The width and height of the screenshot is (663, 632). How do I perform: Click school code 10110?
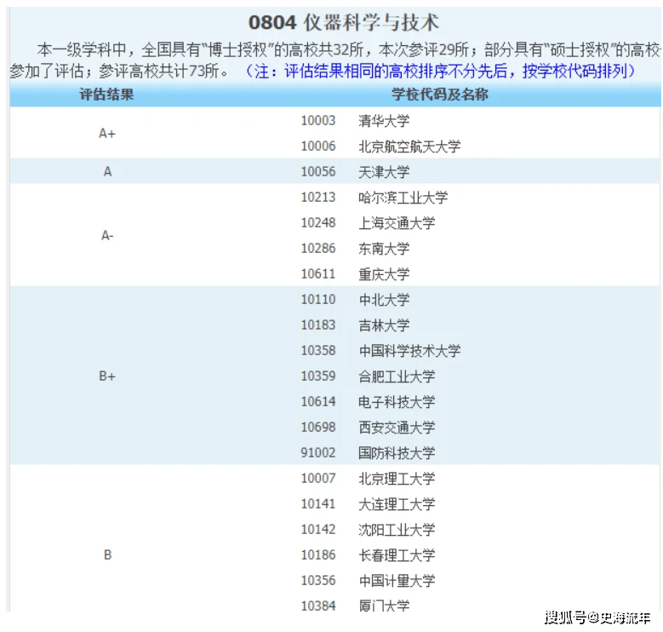[x=318, y=299]
